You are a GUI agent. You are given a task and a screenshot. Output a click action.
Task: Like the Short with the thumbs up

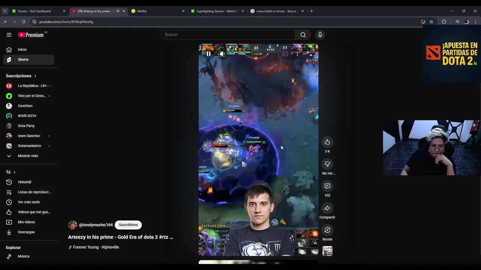pos(327,142)
